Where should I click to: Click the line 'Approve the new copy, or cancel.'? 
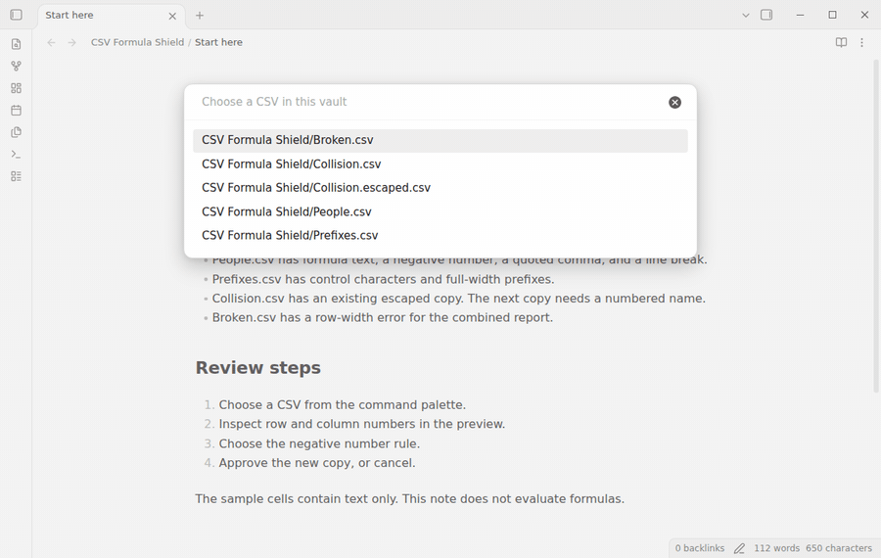coord(317,463)
